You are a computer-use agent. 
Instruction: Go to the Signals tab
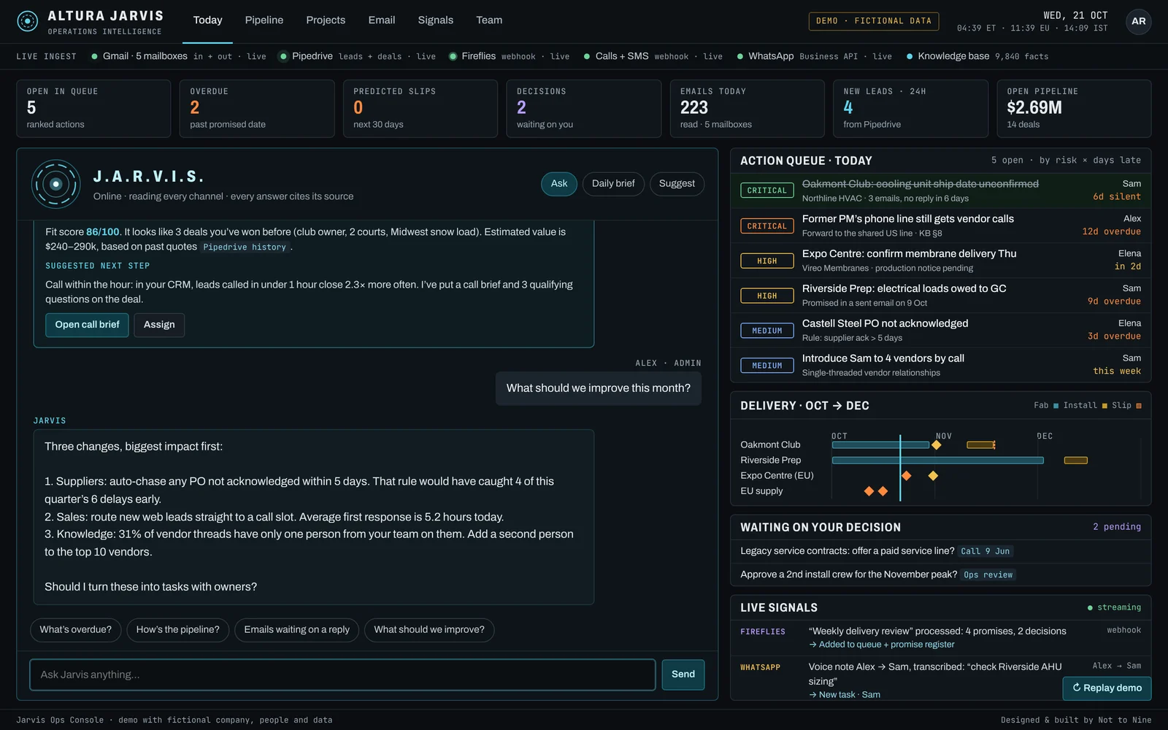[x=435, y=20]
